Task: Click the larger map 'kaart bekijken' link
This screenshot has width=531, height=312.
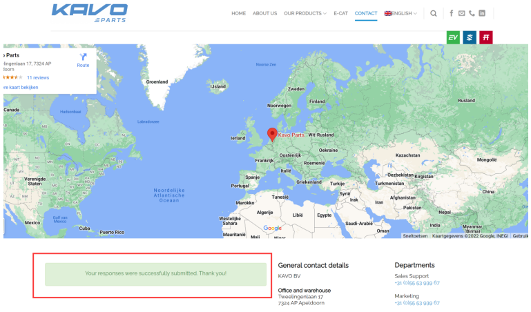Action: 21,87
